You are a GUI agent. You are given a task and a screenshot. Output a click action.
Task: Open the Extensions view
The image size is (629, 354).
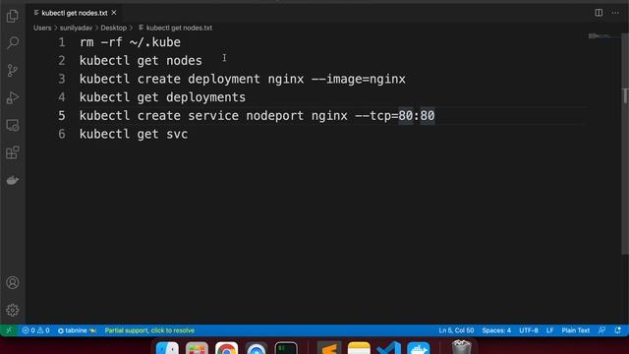pos(13,152)
